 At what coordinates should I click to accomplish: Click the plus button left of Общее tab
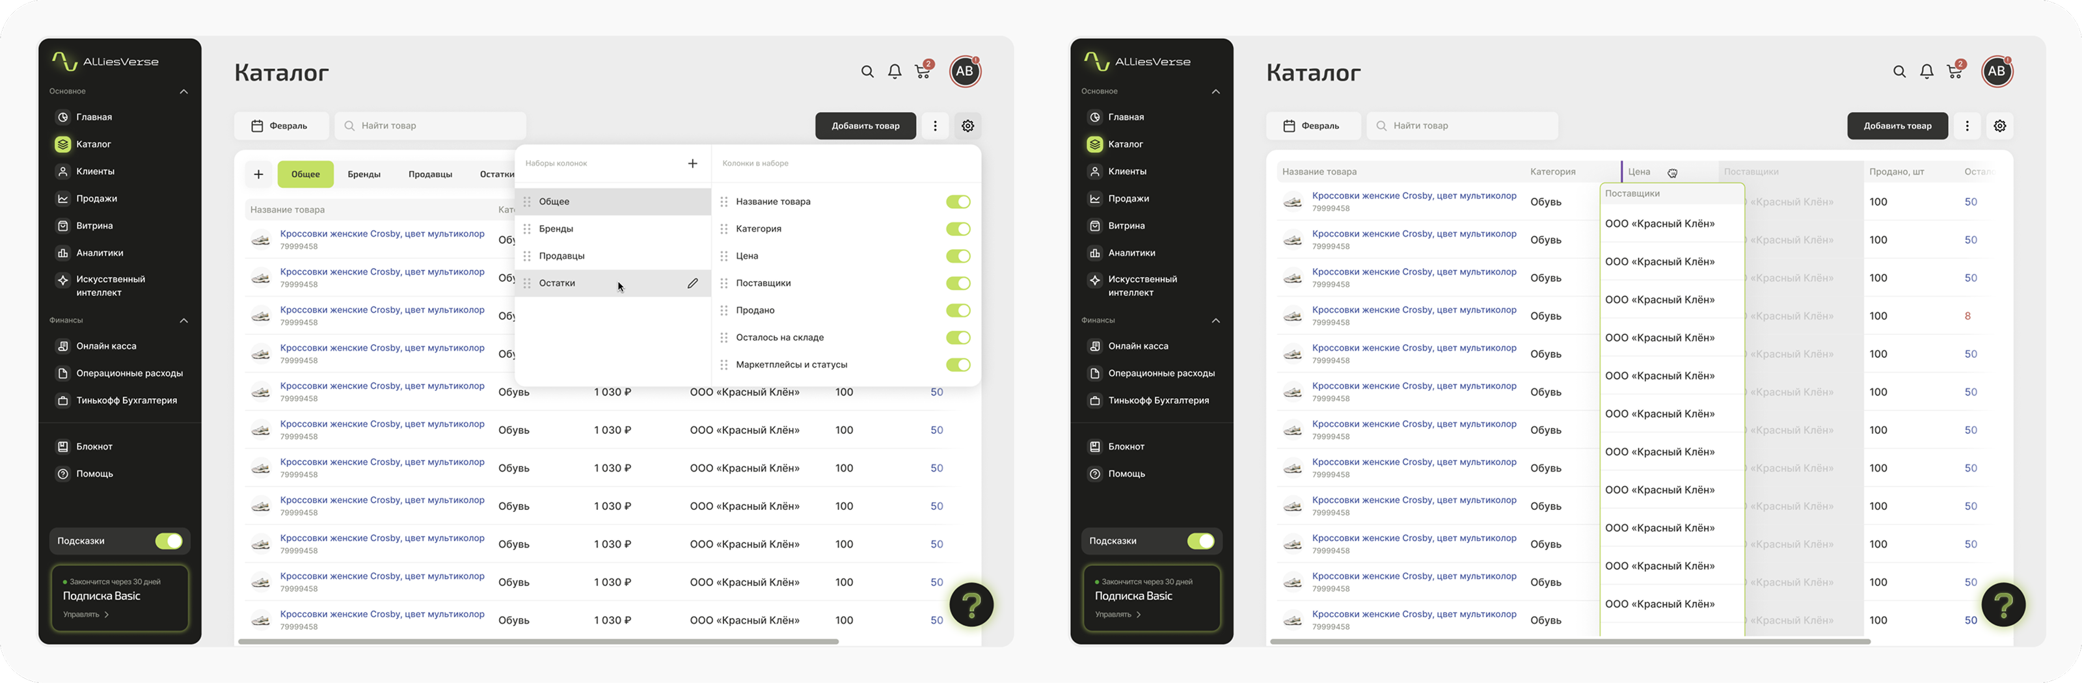[259, 174]
